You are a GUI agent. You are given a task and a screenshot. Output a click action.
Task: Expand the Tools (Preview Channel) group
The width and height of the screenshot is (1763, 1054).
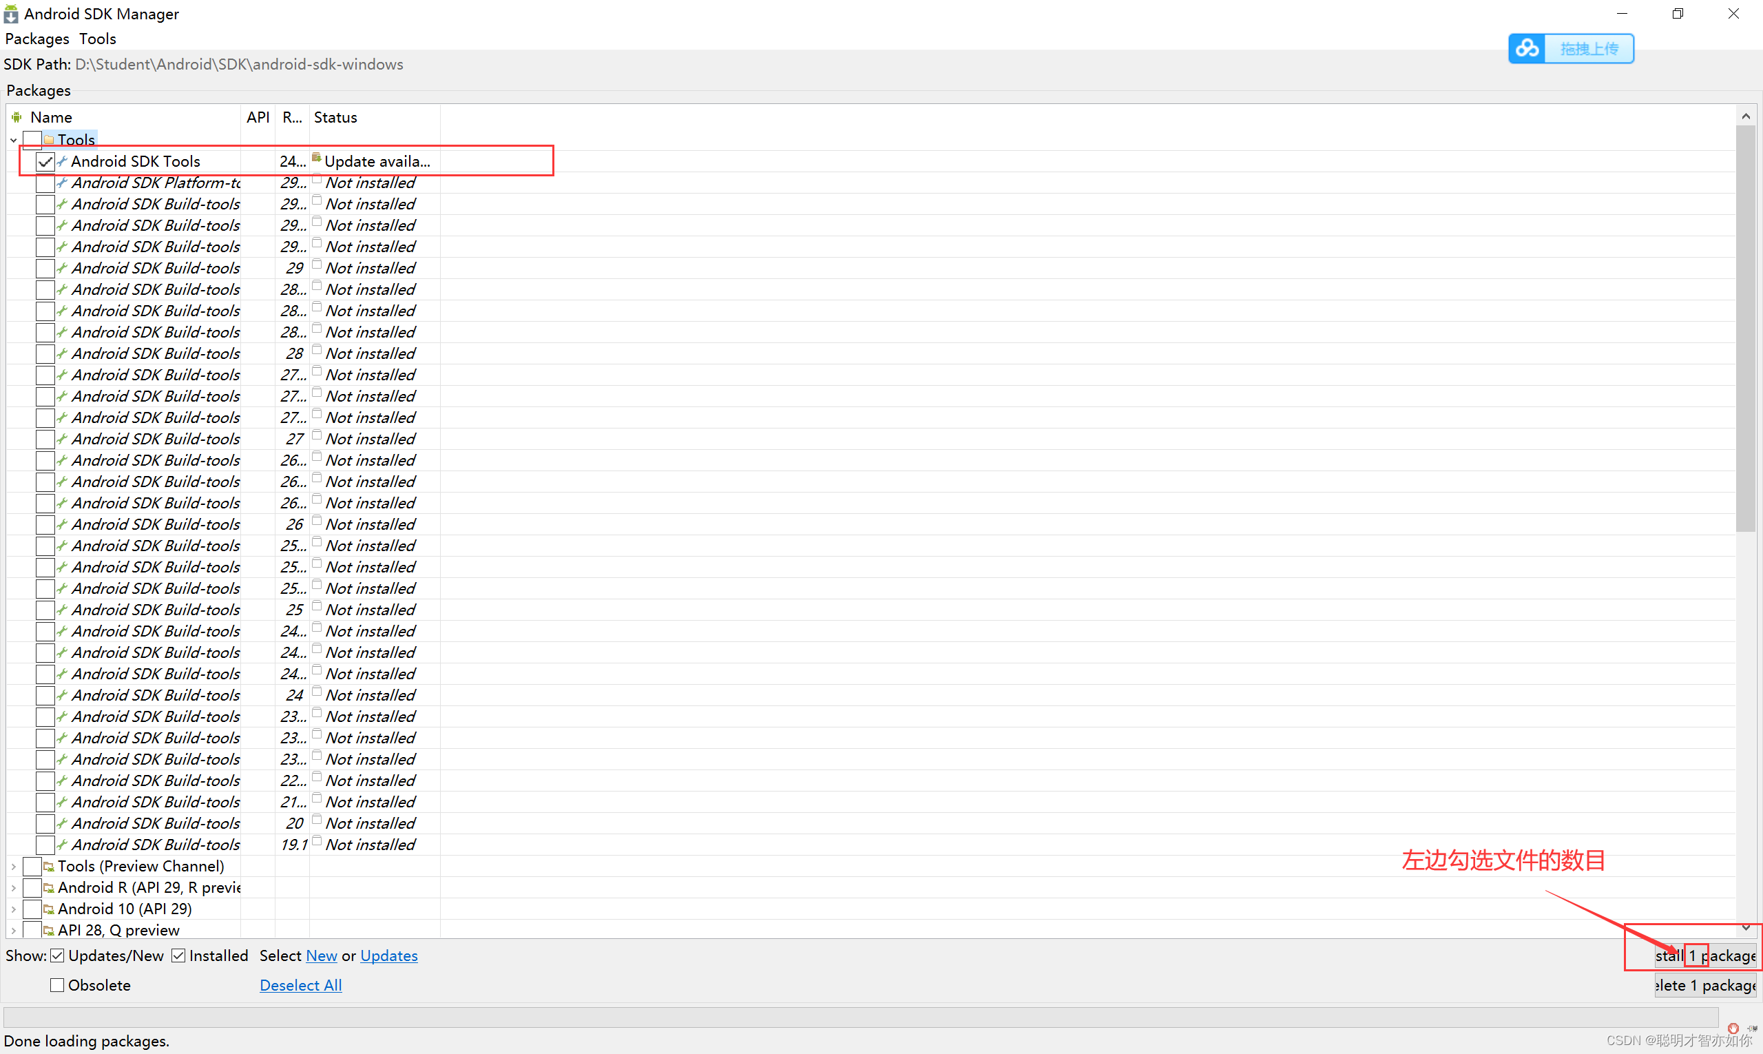coord(14,867)
